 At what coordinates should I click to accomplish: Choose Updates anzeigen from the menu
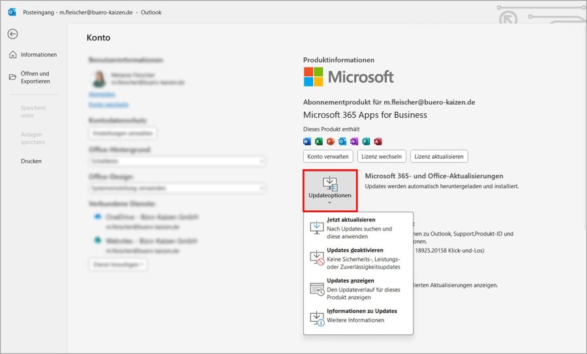pyautogui.click(x=358, y=289)
